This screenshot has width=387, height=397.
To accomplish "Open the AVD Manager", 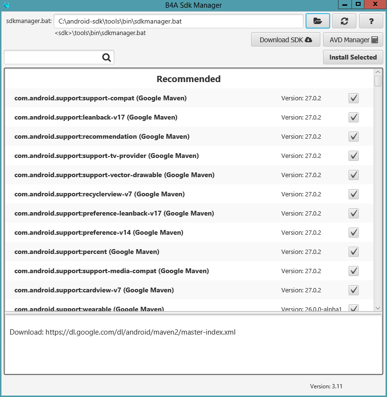I will coord(353,40).
